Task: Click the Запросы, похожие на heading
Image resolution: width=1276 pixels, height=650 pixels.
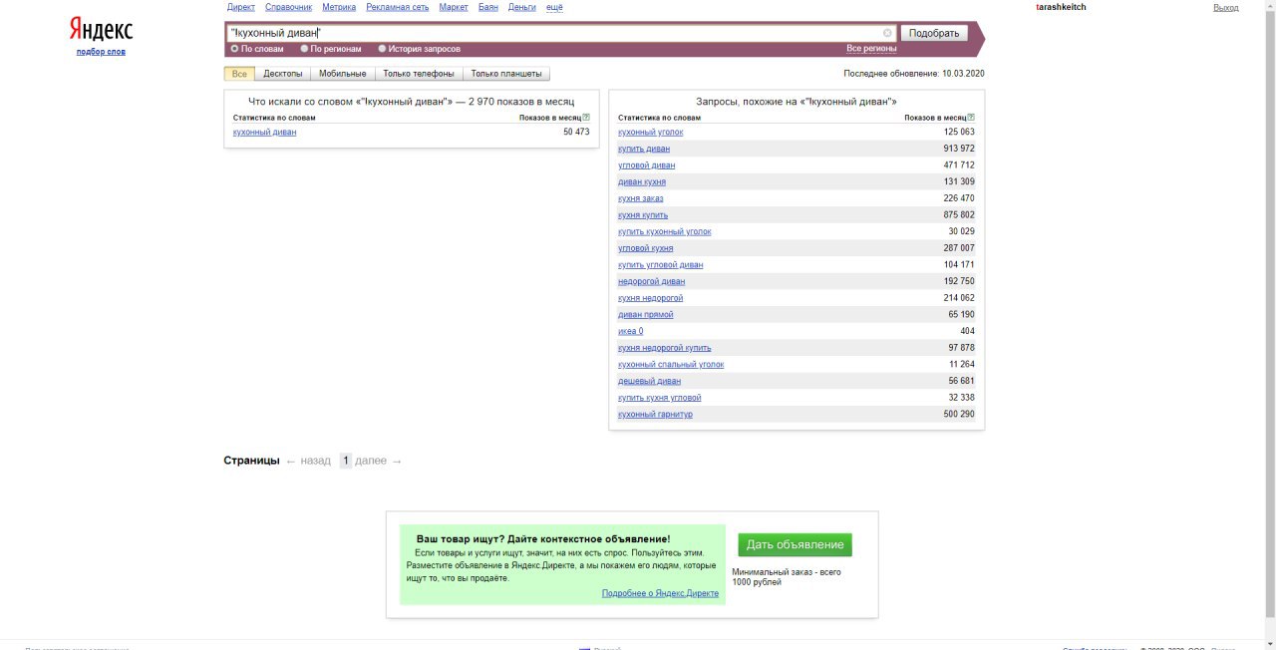Action: (x=797, y=102)
